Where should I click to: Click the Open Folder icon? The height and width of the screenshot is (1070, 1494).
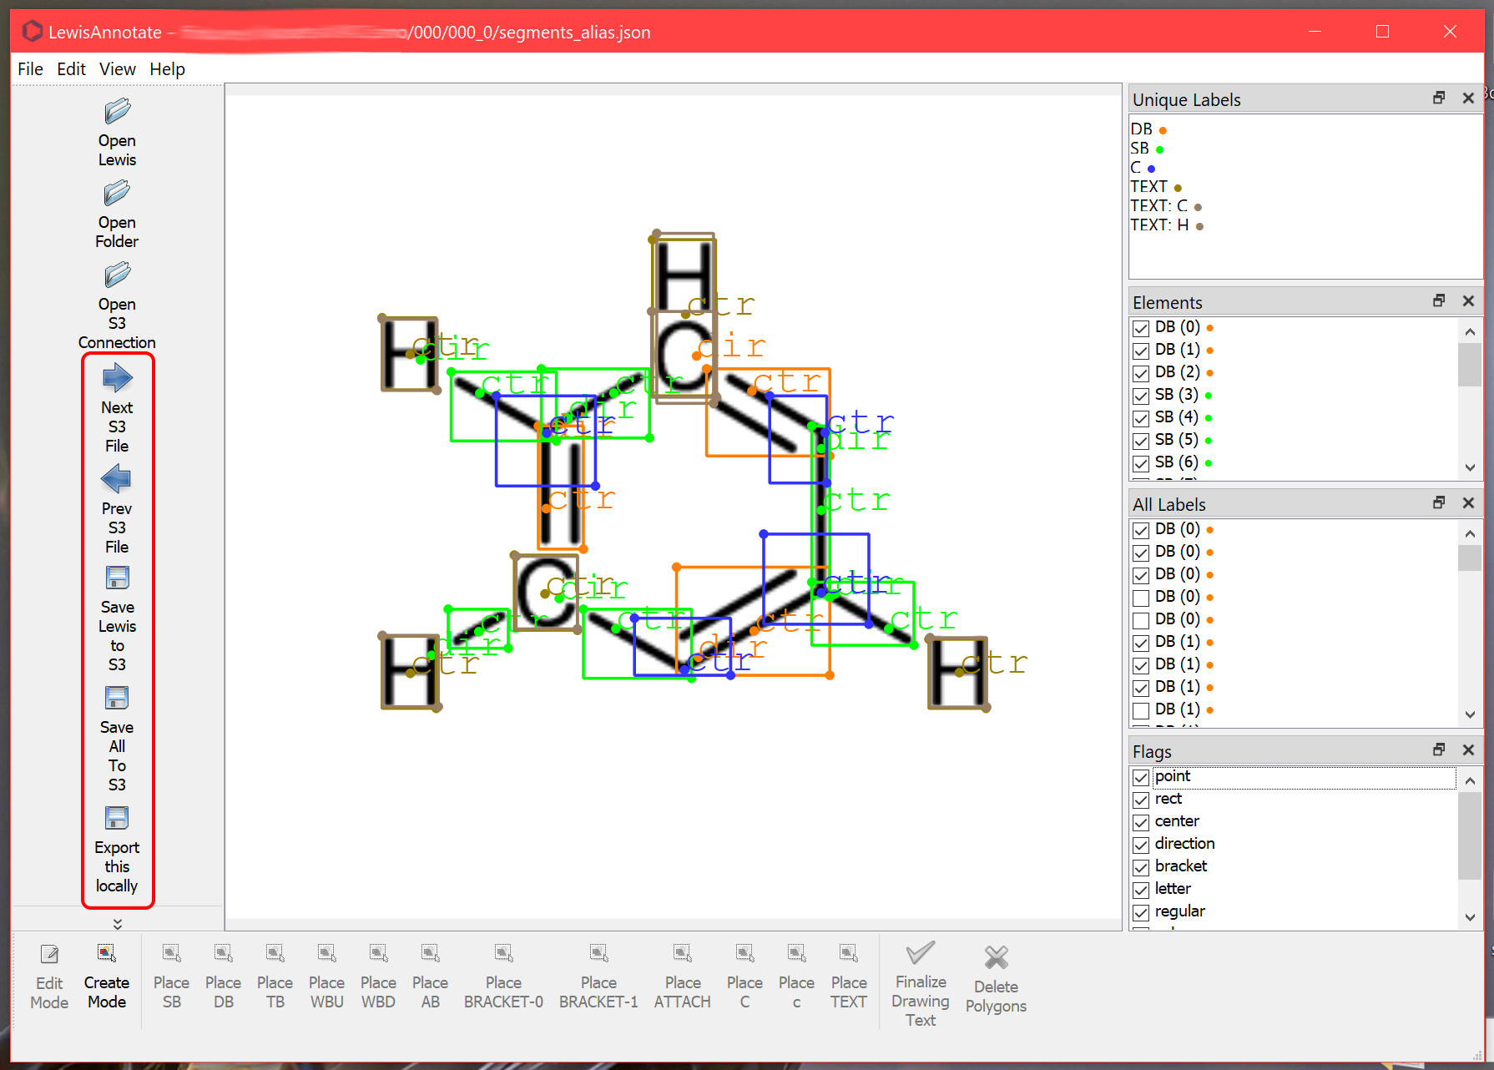[117, 194]
